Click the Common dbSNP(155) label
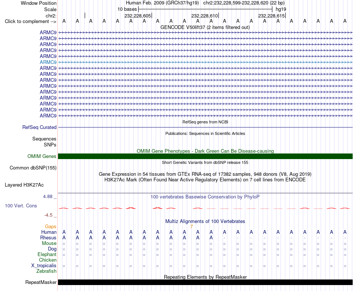353x291 pixels. click(33, 168)
